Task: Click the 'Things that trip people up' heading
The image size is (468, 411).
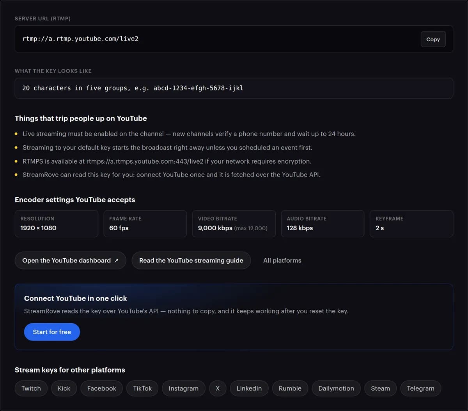Action: pos(81,118)
